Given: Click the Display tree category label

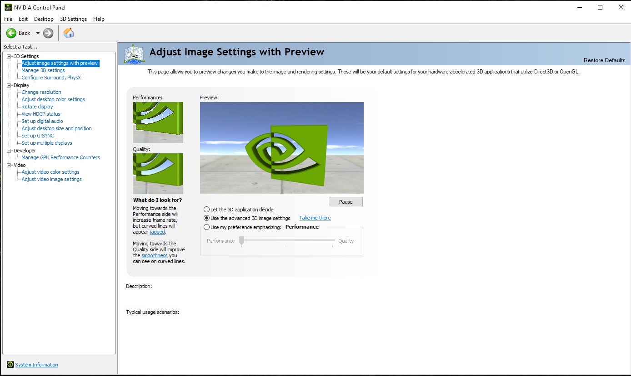Looking at the screenshot, I should 21,85.
